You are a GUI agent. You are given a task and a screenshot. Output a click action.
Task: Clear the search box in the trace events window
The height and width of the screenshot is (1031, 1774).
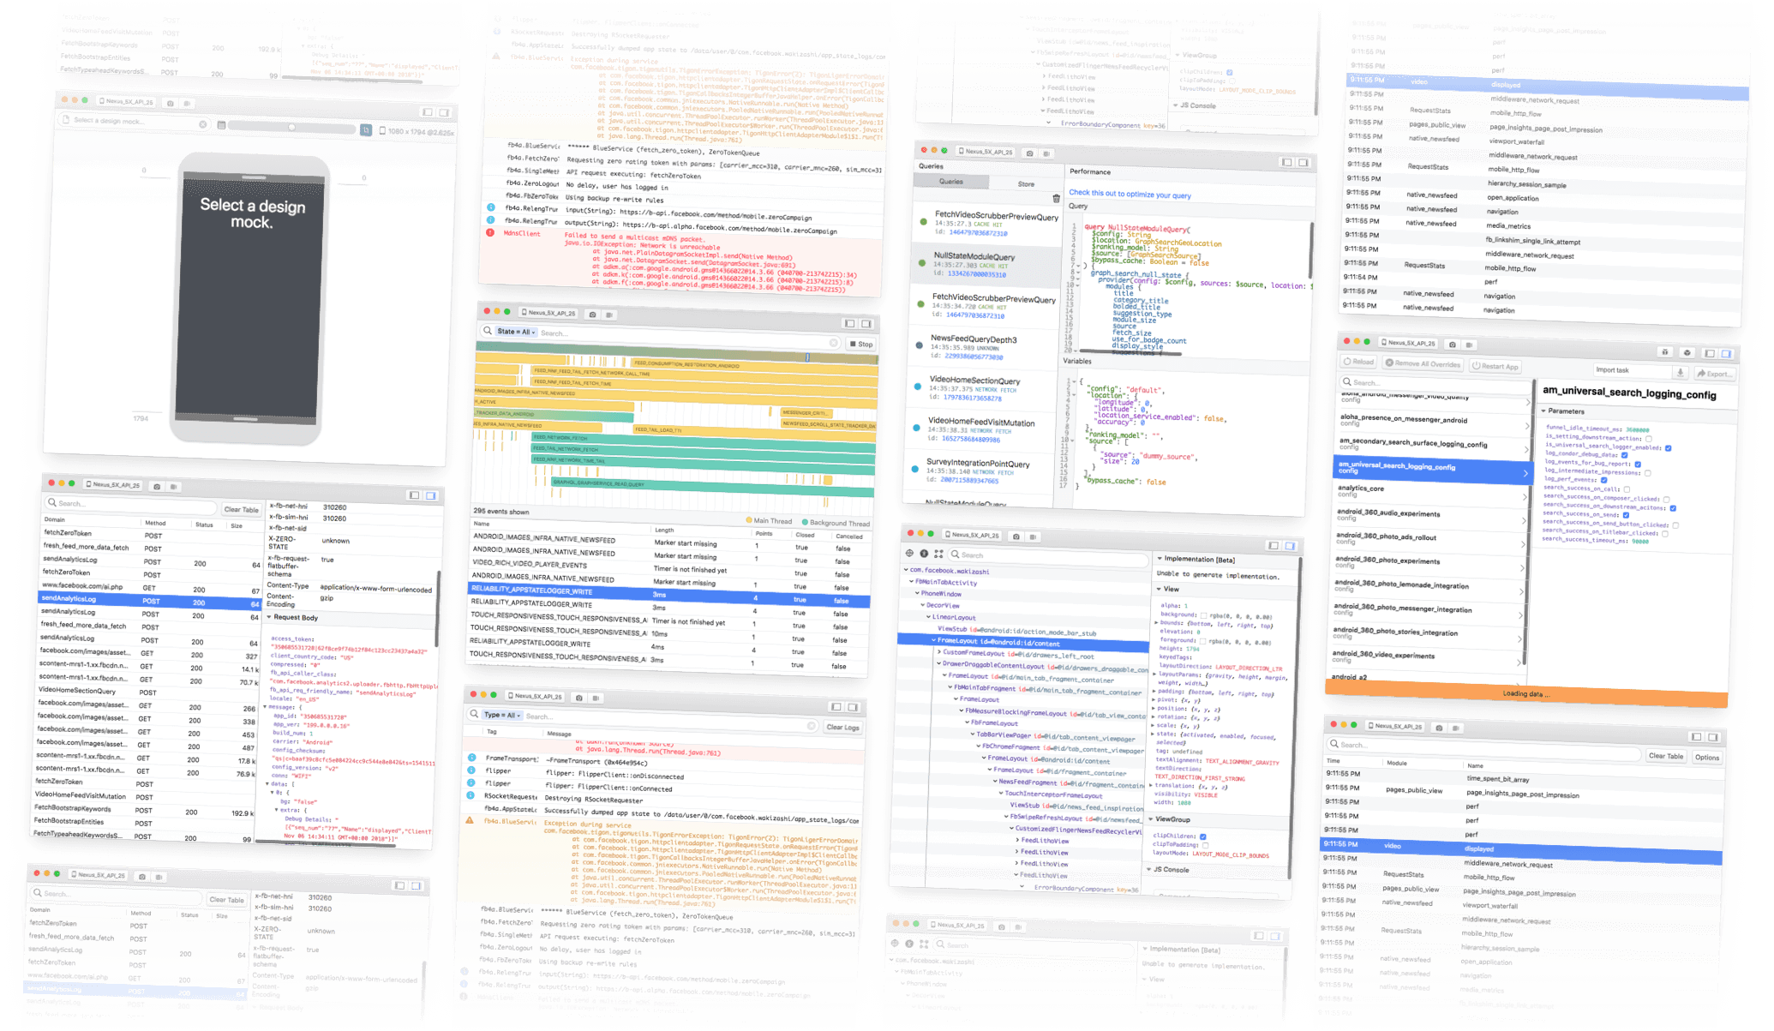(x=832, y=342)
